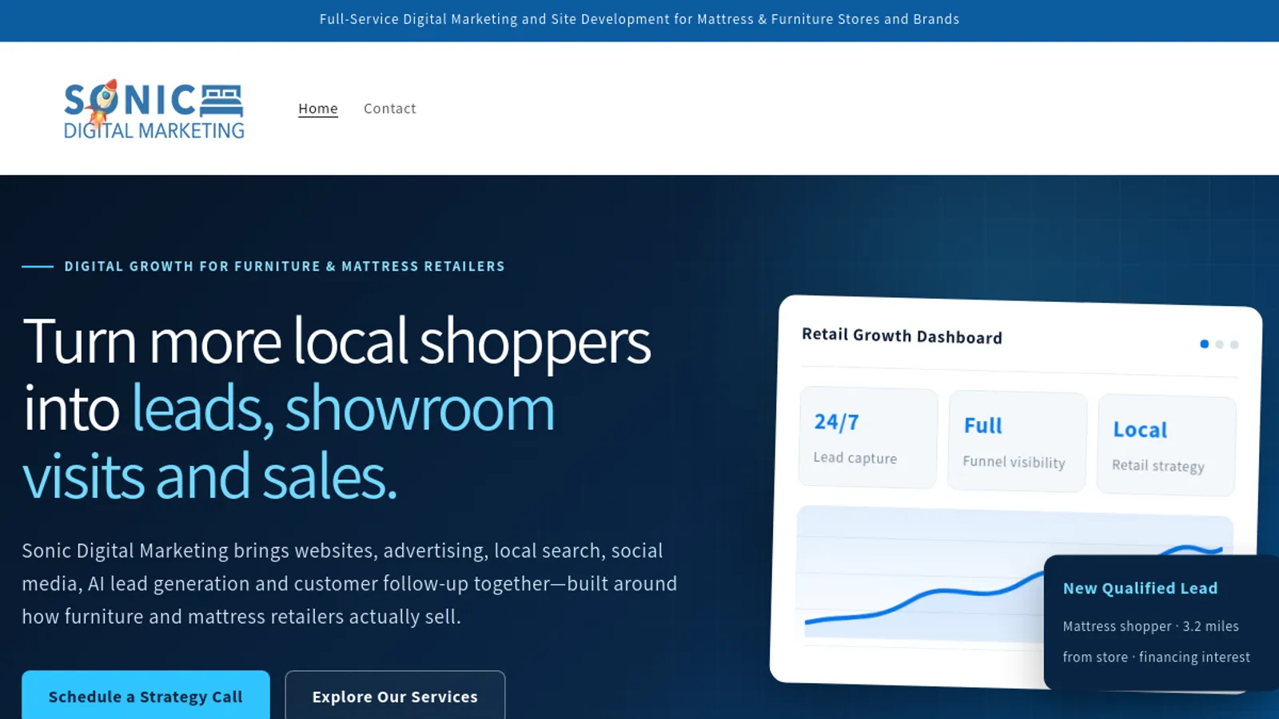Screen dimensions: 1279x719
Task: Click the blue active dot in dashboard header
Action: pyautogui.click(x=1204, y=344)
